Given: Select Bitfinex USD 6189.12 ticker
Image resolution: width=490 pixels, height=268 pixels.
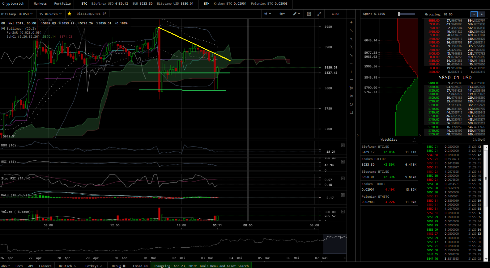Looking at the screenshot, I should [x=109, y=4].
